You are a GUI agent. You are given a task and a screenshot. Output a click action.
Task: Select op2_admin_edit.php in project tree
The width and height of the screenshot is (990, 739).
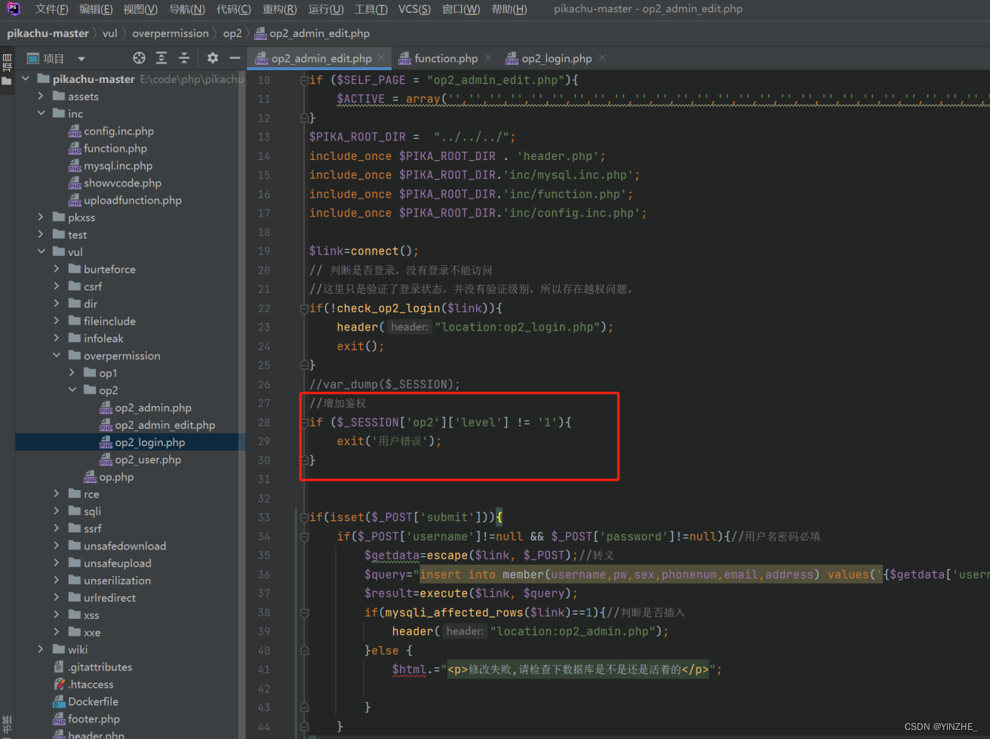164,425
